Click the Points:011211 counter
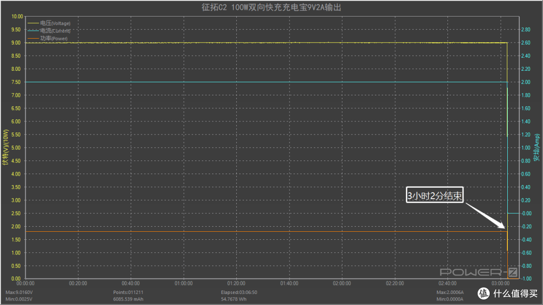The image size is (543, 305). (x=128, y=292)
